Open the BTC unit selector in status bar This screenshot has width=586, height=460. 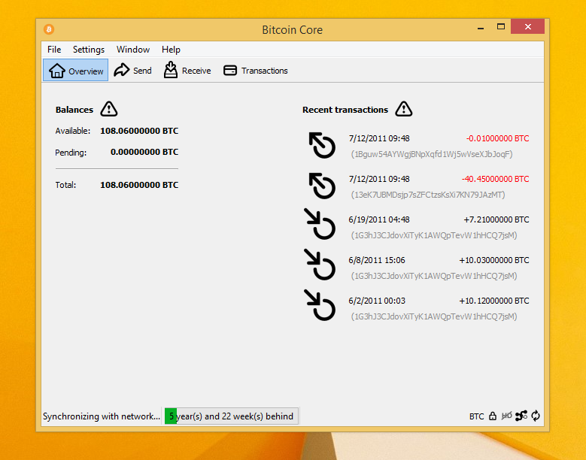(x=476, y=416)
